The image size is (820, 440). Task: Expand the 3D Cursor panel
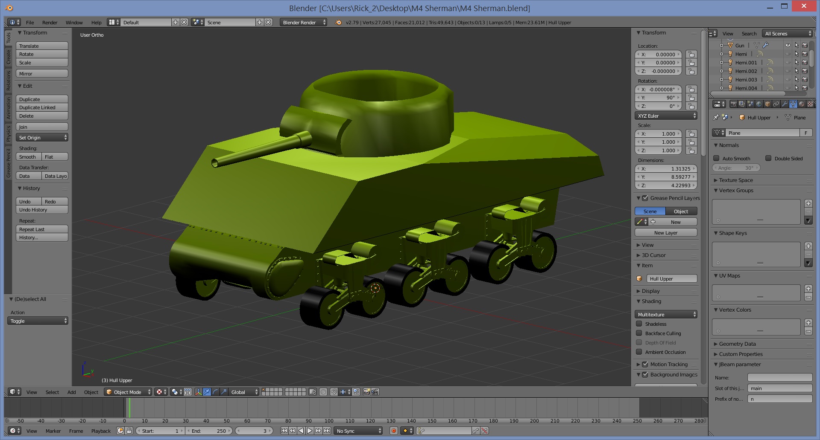[x=653, y=255]
